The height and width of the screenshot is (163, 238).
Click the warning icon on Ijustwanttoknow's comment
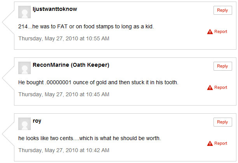coord(210,32)
